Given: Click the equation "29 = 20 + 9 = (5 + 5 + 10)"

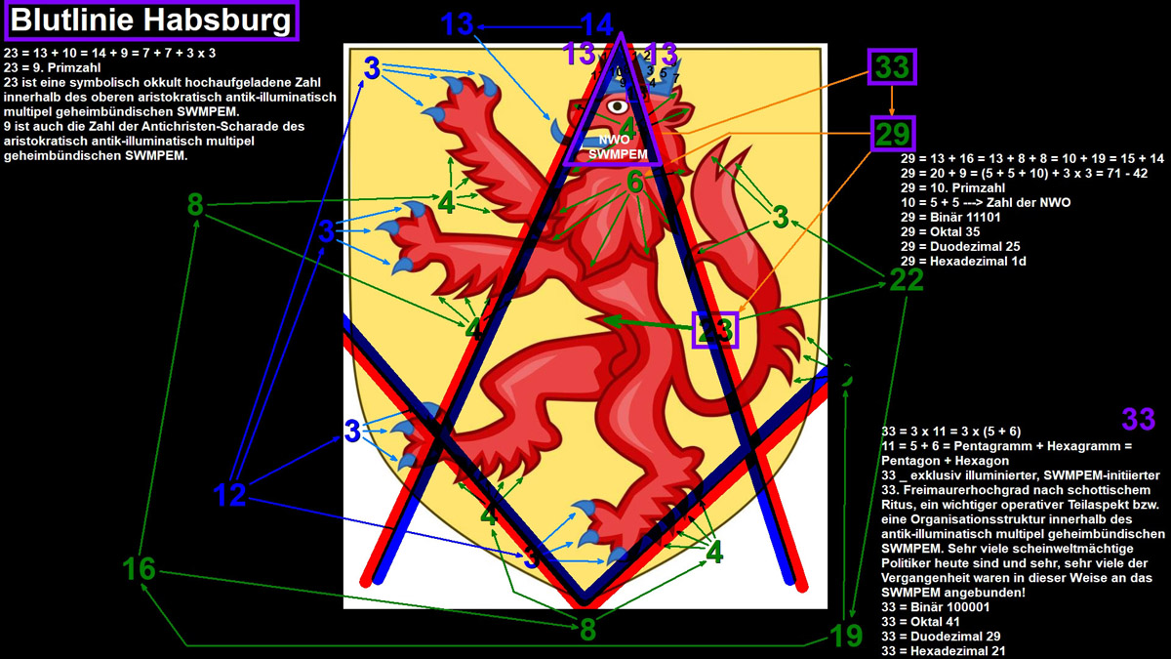Looking at the screenshot, I should point(984,172).
